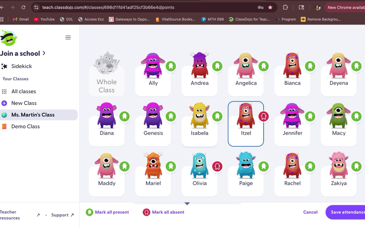This screenshot has height=228, width=365.
Task: Reload the page in Chrome
Action: tap(23, 7)
